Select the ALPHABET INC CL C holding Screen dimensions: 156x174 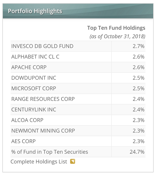point(35,57)
